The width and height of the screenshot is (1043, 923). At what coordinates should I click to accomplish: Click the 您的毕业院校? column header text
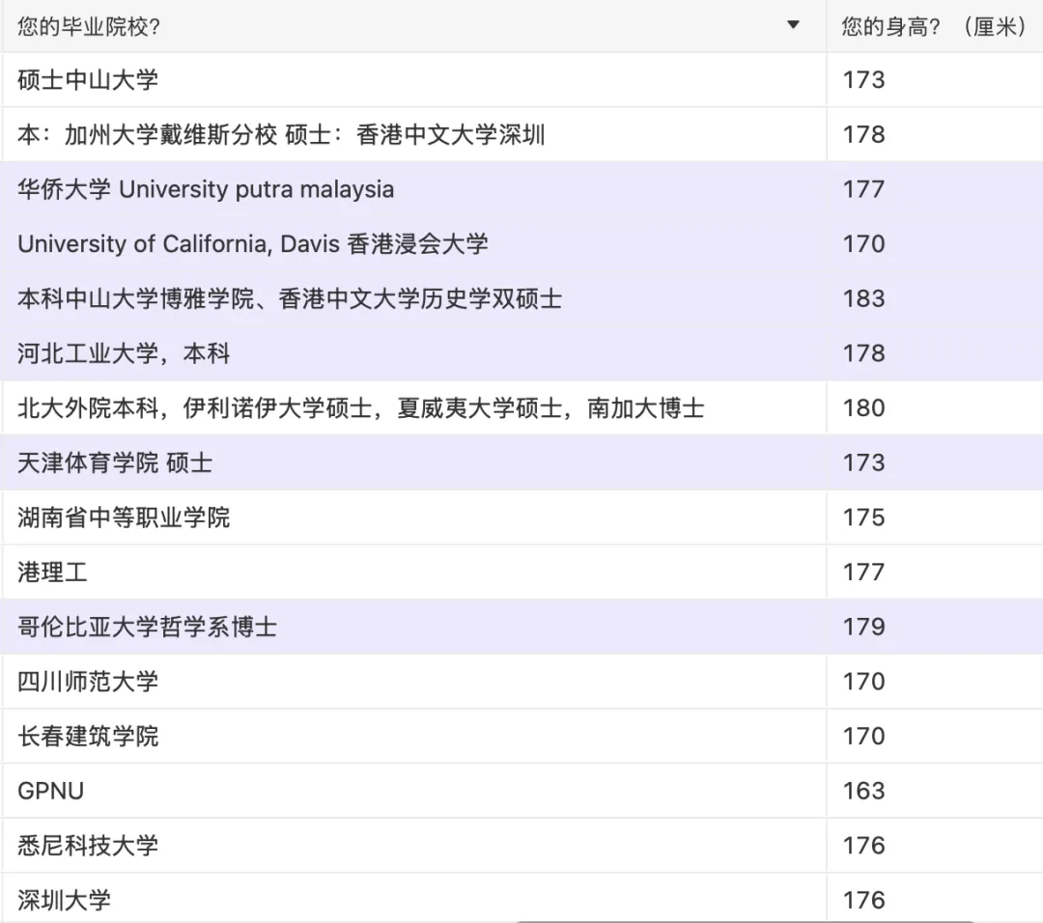pyautogui.click(x=89, y=27)
